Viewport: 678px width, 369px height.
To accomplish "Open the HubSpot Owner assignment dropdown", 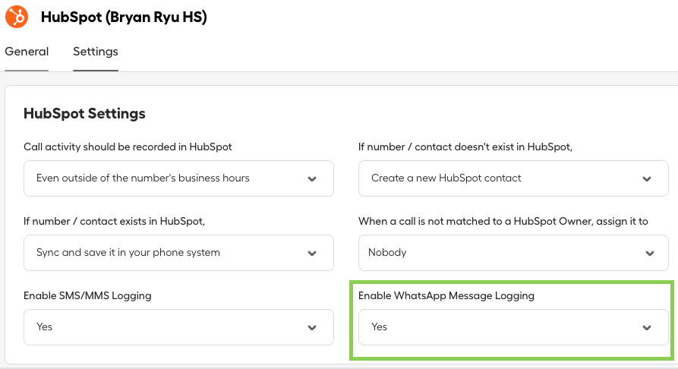I will pos(513,253).
